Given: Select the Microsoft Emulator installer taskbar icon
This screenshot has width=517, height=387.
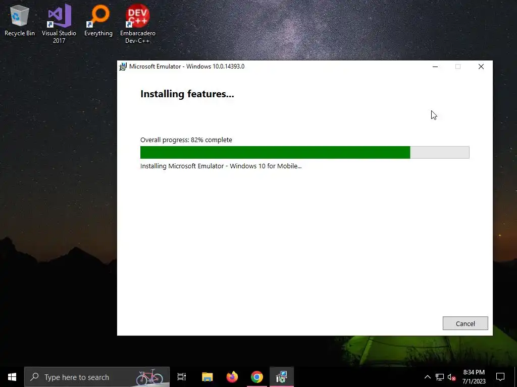Looking at the screenshot, I should click(x=282, y=377).
